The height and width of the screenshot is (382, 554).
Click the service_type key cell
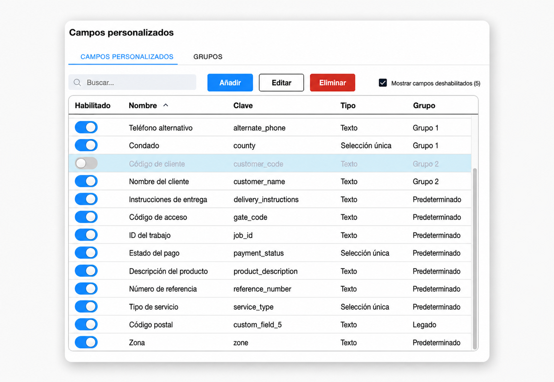coord(253,307)
